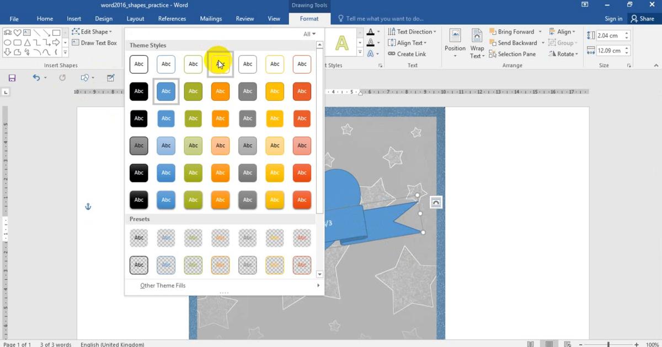
Task: Open the Insert tab
Action: (x=74, y=19)
